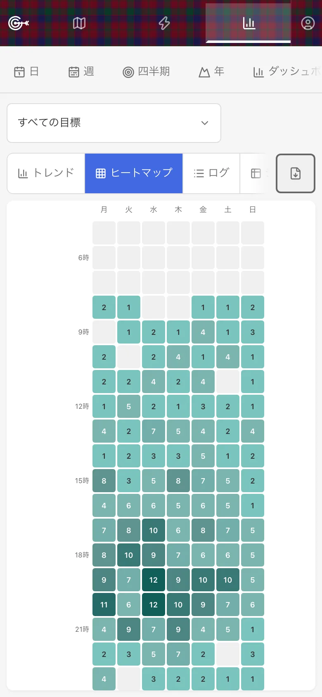Select the ヒートマップ view button
Screen dimensions: 322x697
(134, 173)
